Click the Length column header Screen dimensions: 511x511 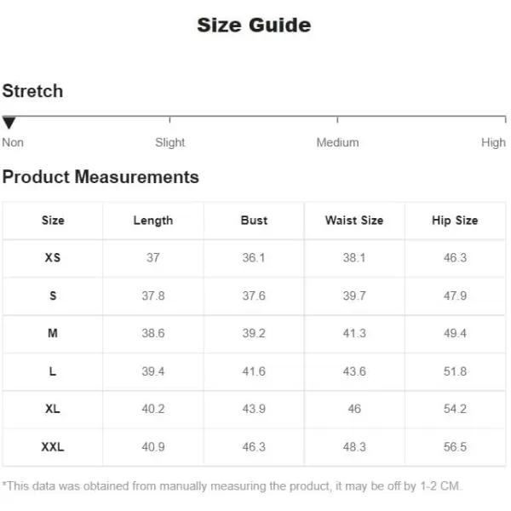click(153, 221)
